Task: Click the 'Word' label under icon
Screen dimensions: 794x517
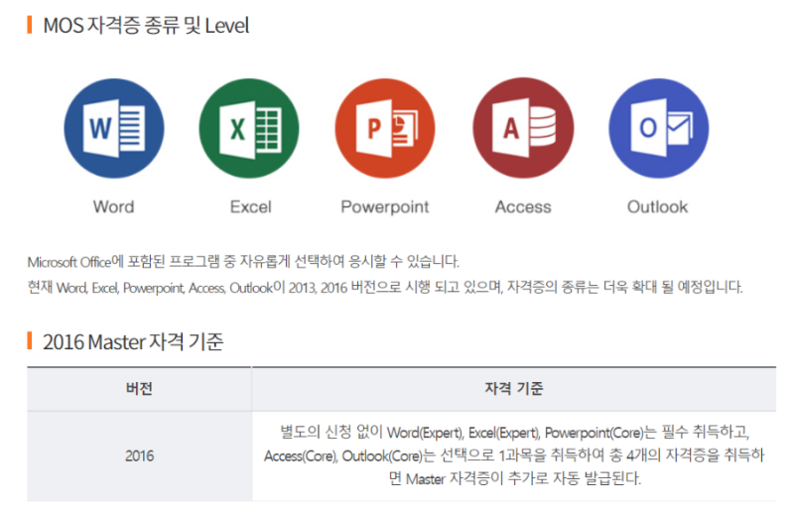Action: coord(113,206)
